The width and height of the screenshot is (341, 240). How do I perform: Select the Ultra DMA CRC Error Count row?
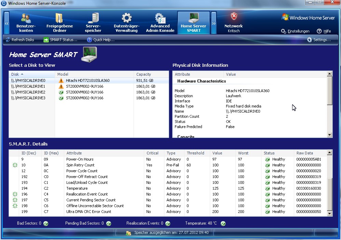tap(168, 212)
